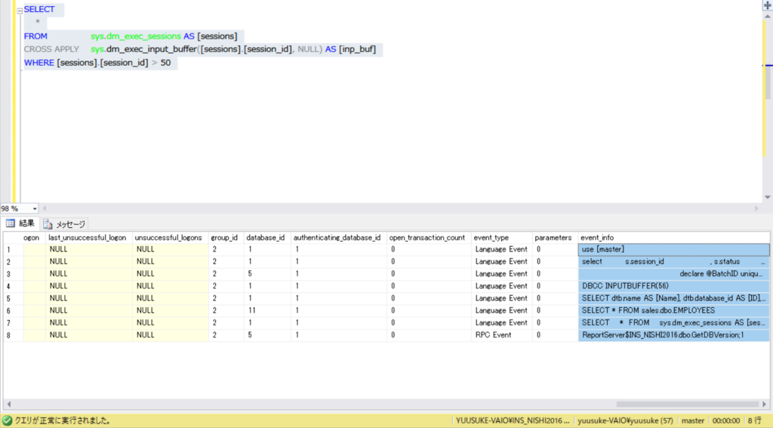This screenshot has height=428, width=773.
Task: Select the last_unsuccessful_logon column header
Action: [x=88, y=238]
